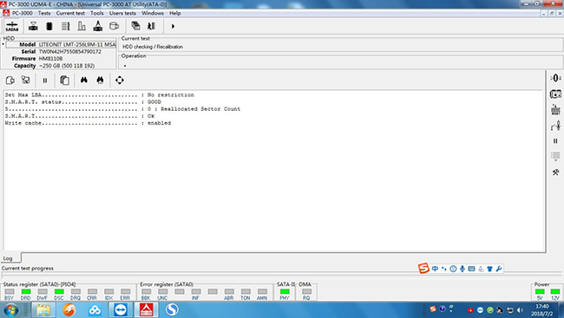
Task: Click the SATA0 port selection icon
Action: (x=12, y=27)
